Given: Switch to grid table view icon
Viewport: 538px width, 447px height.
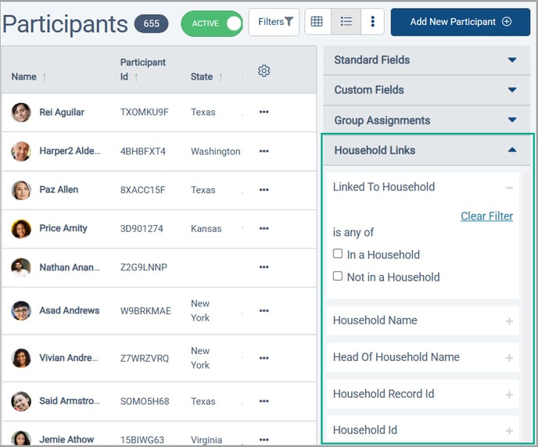Looking at the screenshot, I should coord(317,22).
